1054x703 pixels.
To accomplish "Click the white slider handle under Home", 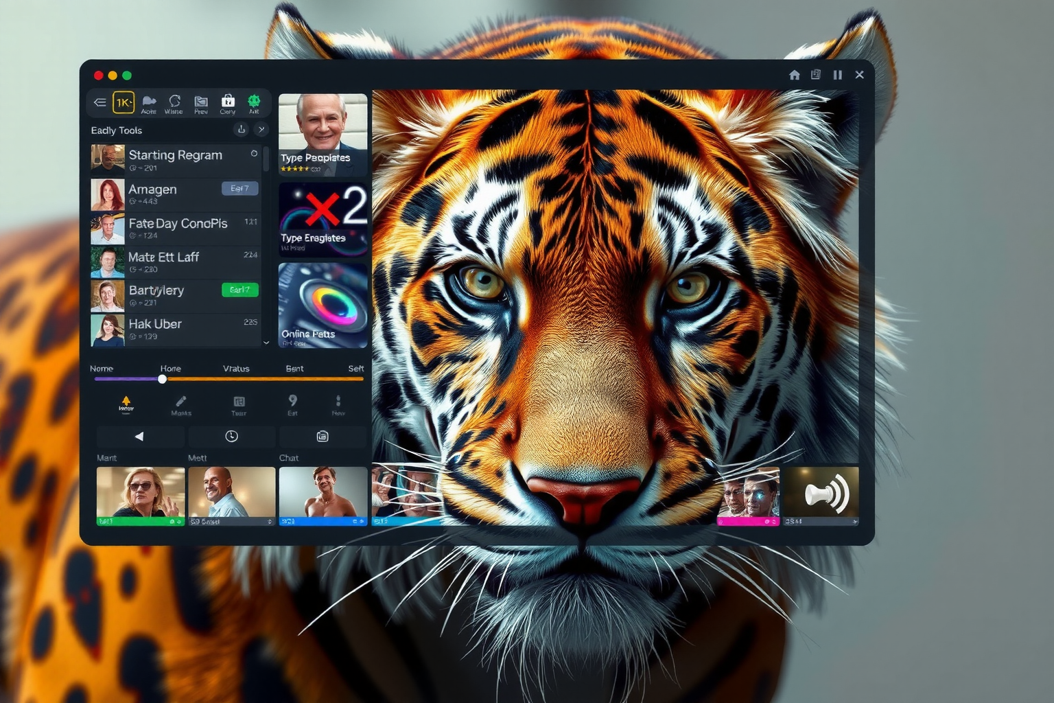I will coord(163,379).
